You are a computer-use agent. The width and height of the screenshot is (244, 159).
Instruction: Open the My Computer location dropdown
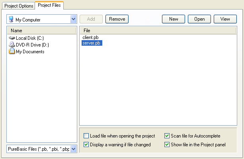point(73,19)
